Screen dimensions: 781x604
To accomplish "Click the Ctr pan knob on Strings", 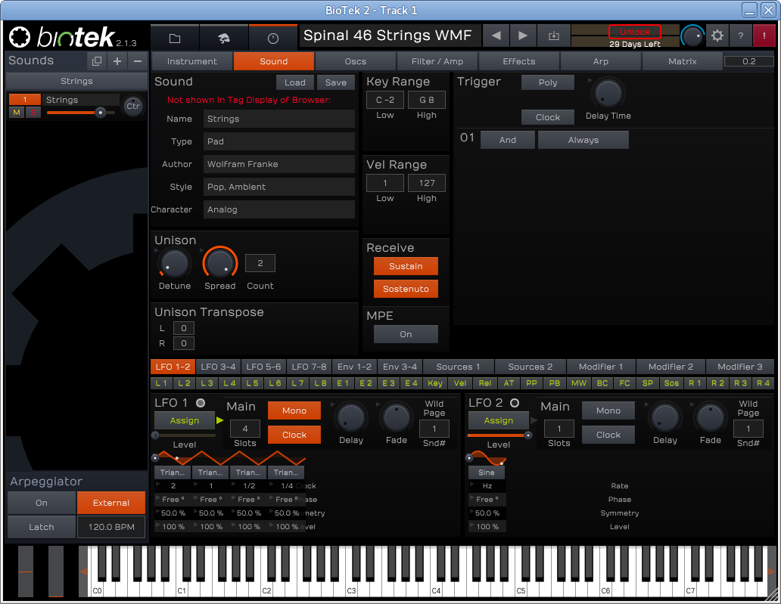I will pyautogui.click(x=133, y=106).
